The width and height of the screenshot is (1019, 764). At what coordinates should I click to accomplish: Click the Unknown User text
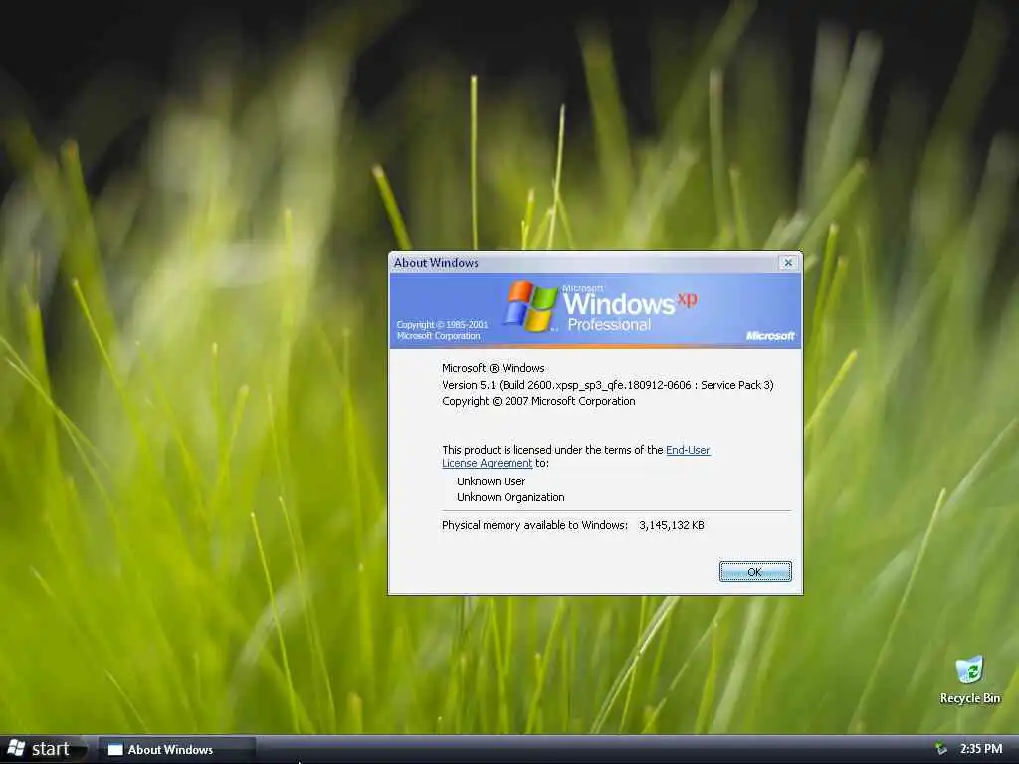[x=491, y=481]
